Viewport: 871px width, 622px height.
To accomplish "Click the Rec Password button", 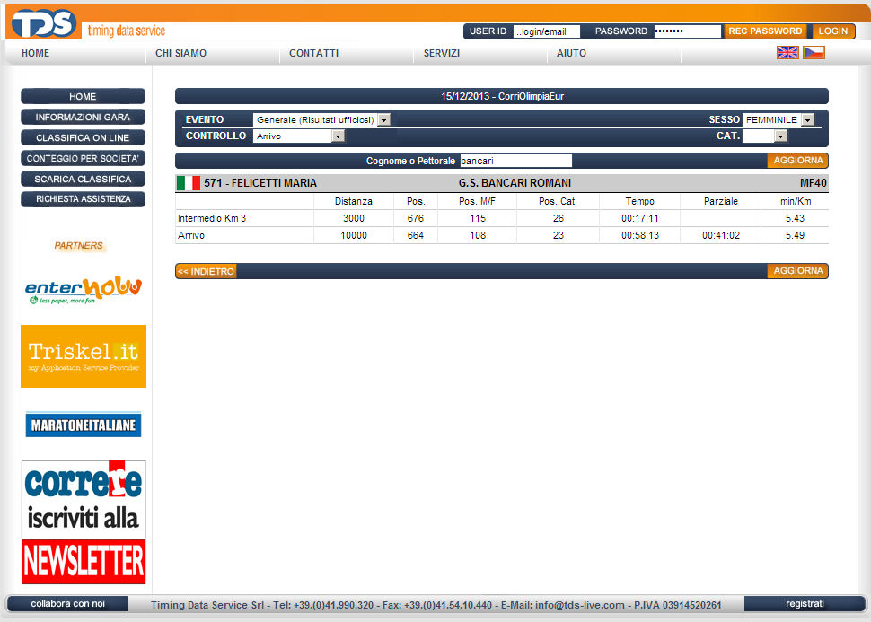I will [765, 31].
